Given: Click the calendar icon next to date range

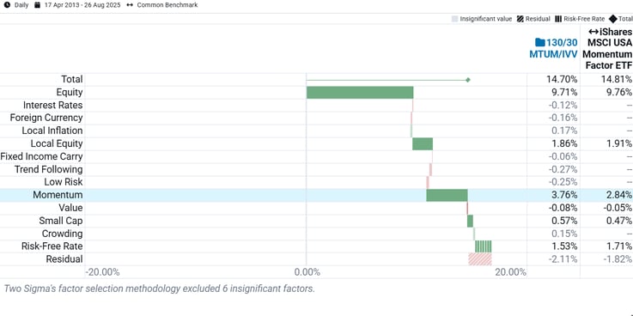Looking at the screenshot, I should pyautogui.click(x=38, y=5).
